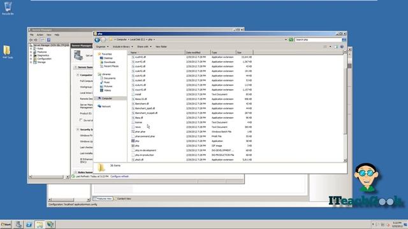Click the Configure refresh link
Image resolution: width=408 pixels, height=229 pixels.
tap(119, 177)
